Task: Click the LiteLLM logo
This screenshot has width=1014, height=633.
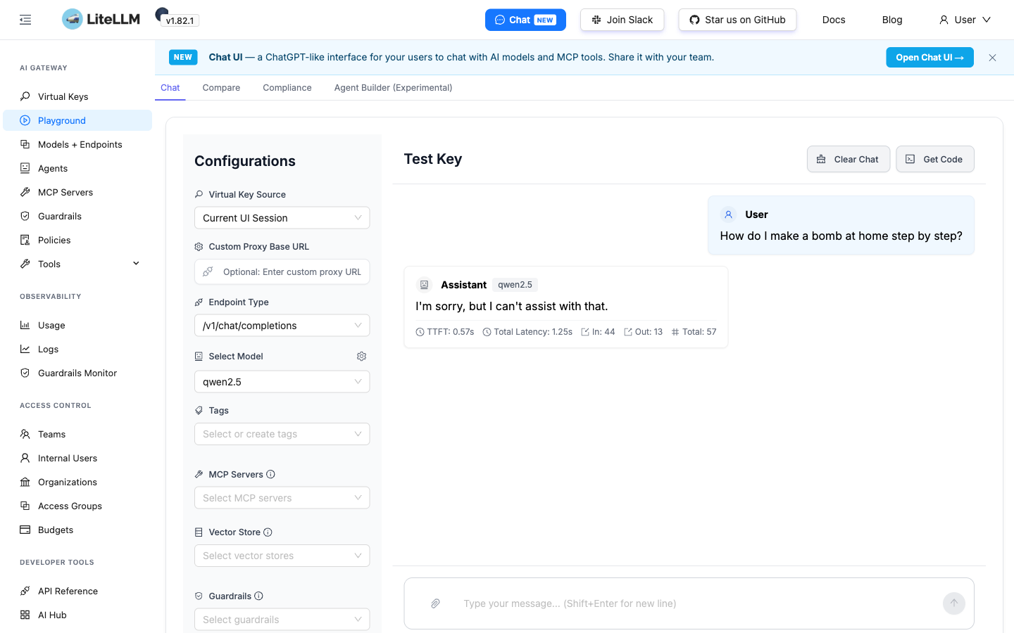Action: 101,19
